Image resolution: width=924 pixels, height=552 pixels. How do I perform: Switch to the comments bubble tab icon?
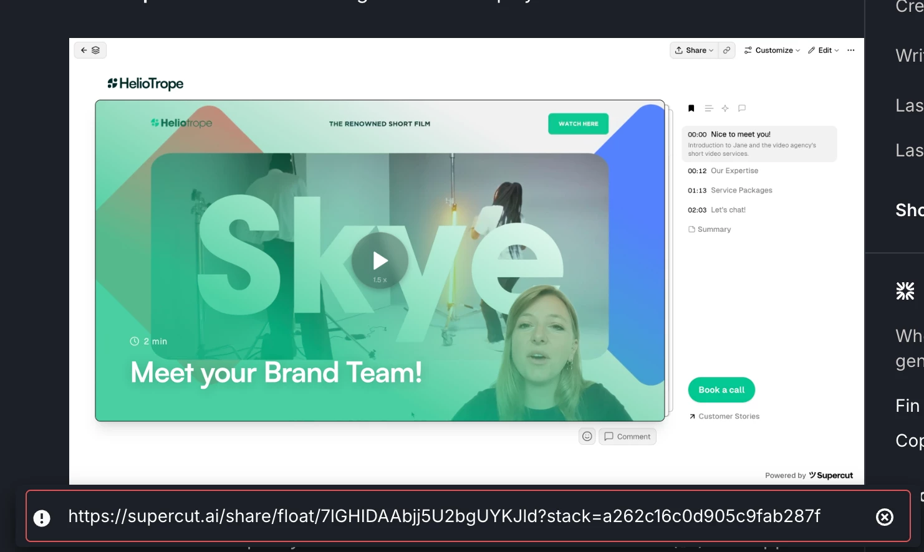pos(742,108)
